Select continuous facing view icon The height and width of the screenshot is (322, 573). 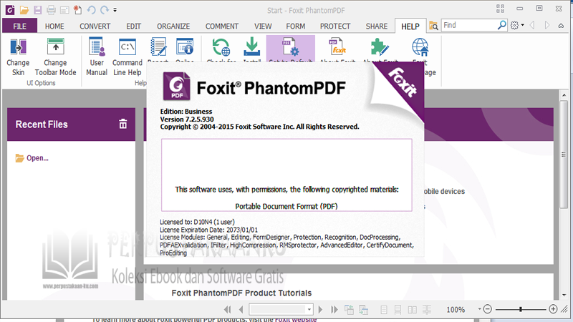coord(426,310)
